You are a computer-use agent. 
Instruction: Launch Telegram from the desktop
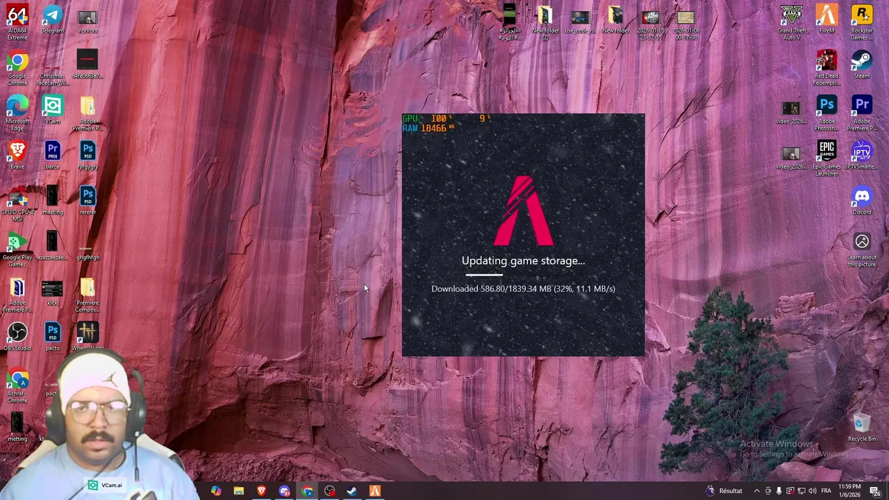click(x=52, y=19)
